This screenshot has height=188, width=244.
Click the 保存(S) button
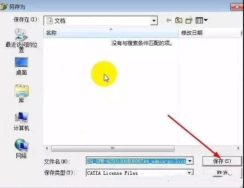coord(222,161)
